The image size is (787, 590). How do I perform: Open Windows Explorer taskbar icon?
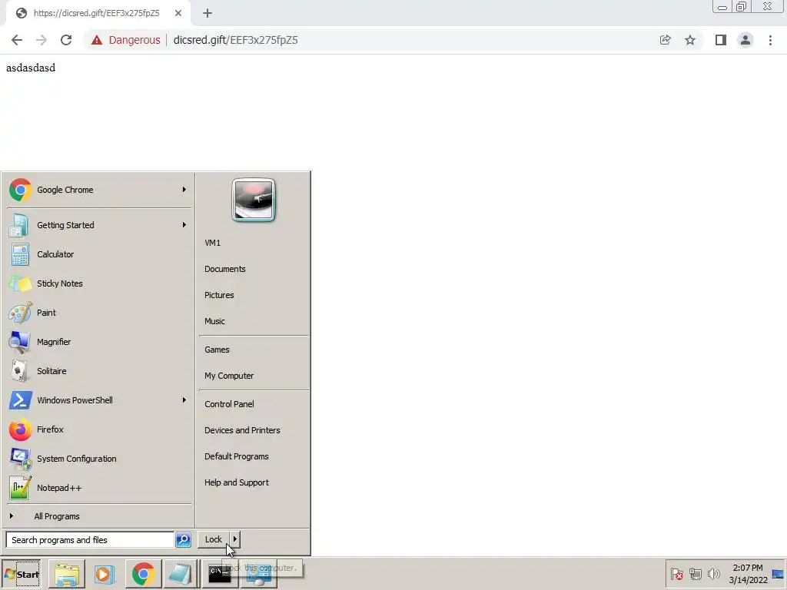(x=66, y=575)
